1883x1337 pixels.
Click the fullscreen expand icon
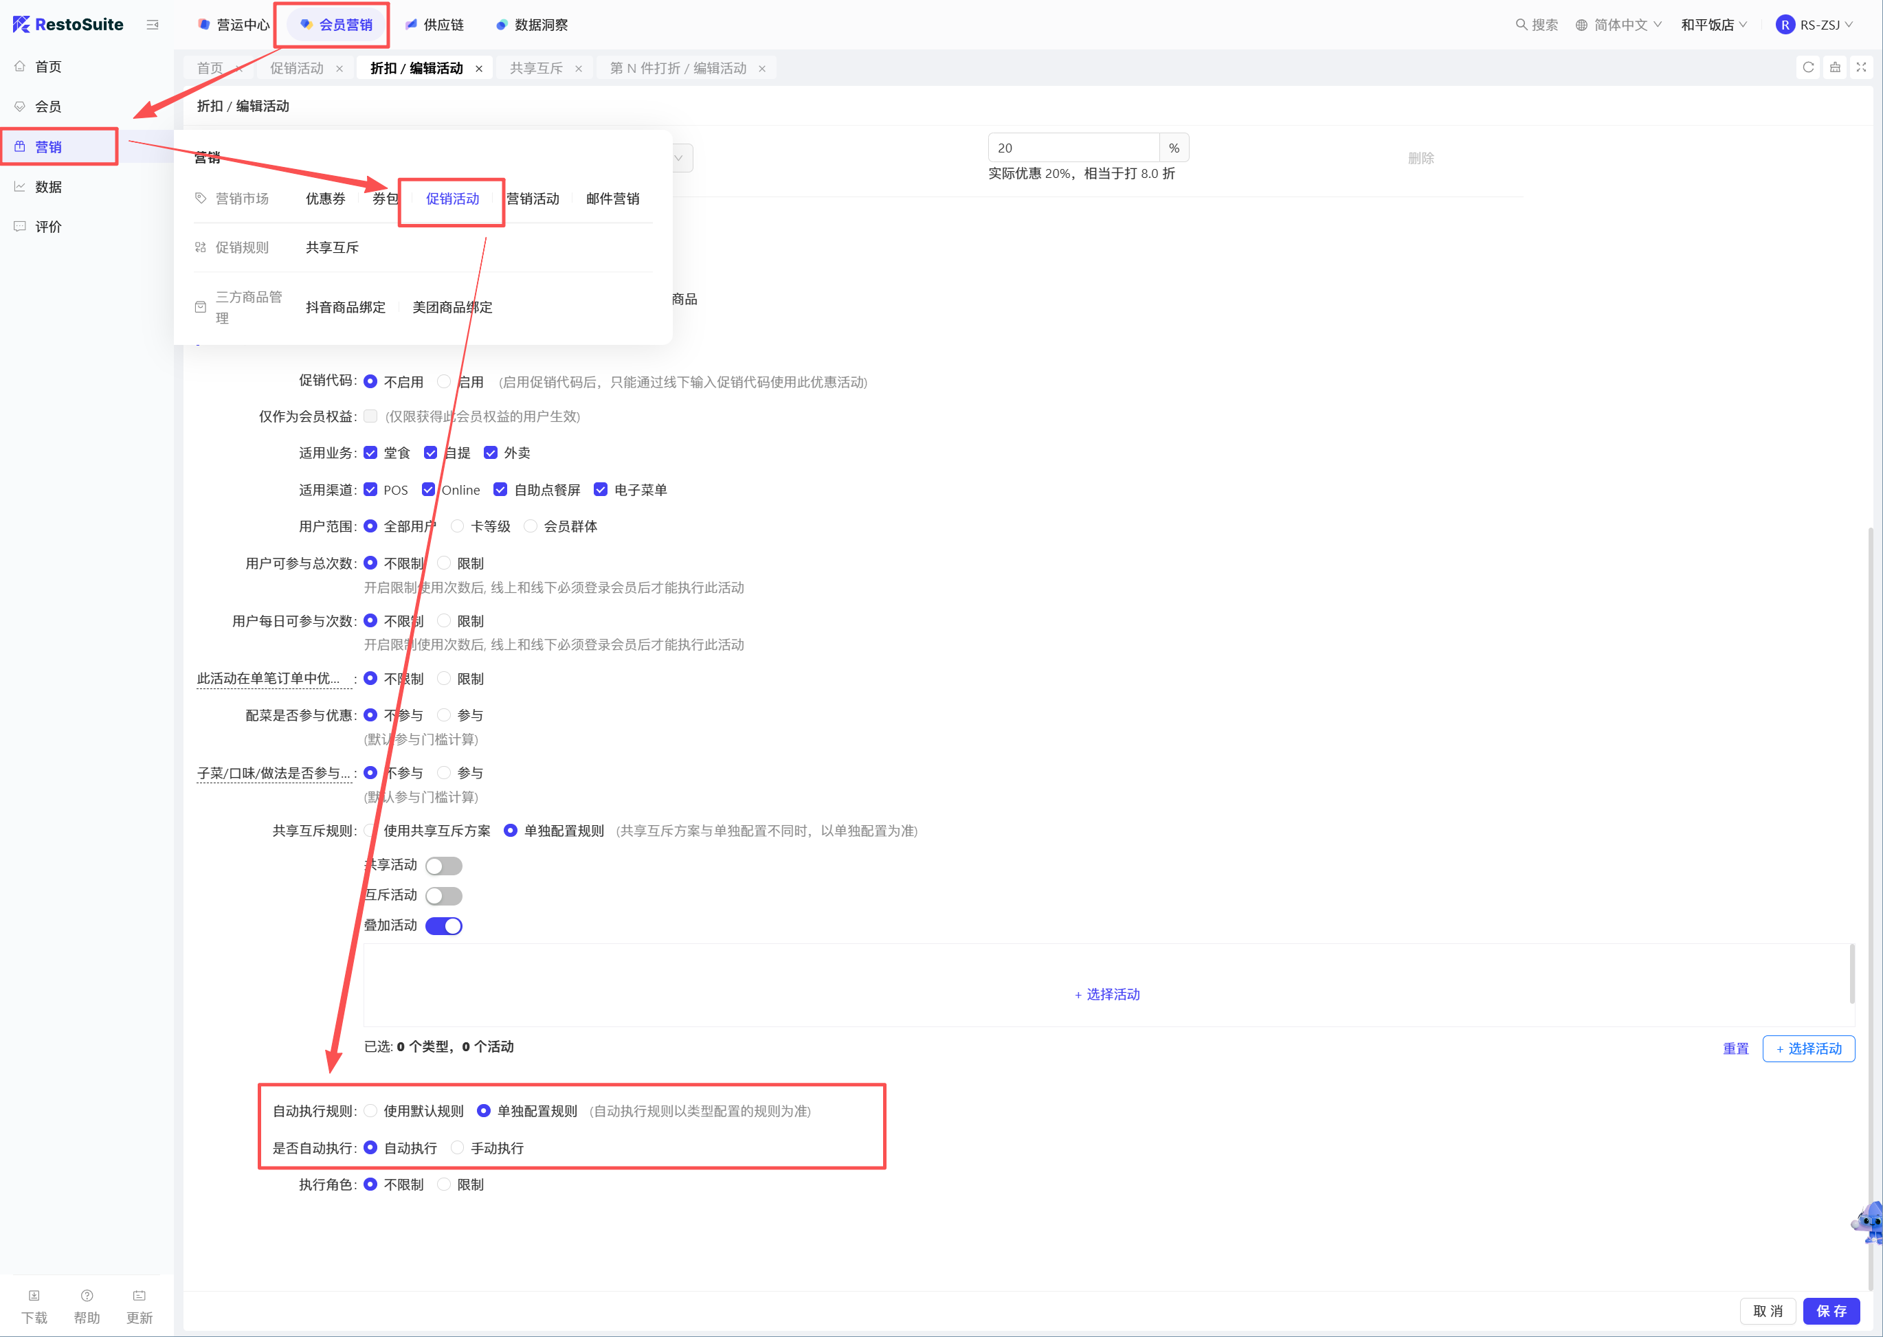1861,67
